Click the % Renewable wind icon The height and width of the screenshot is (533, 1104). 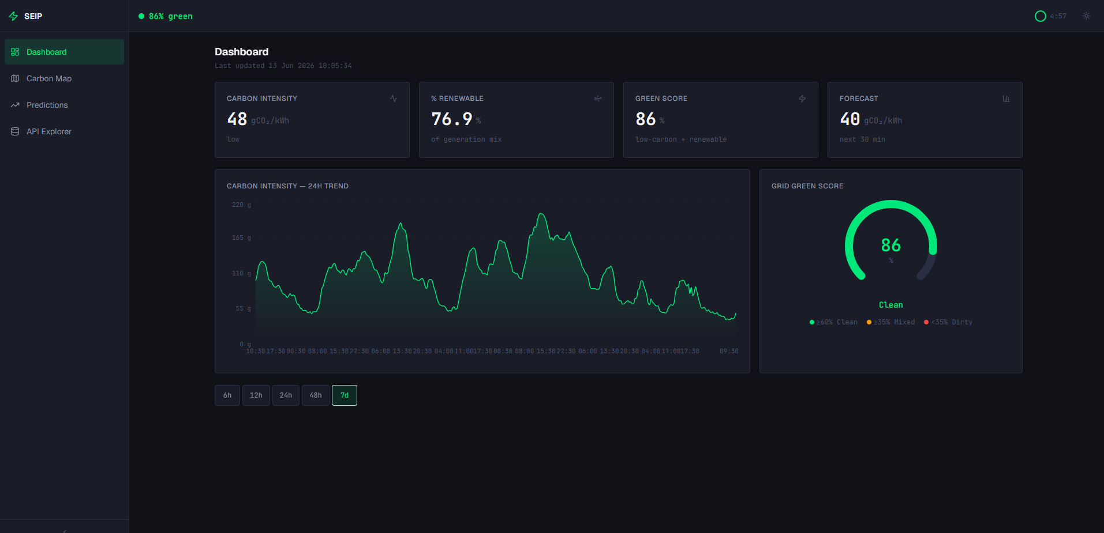(598, 99)
